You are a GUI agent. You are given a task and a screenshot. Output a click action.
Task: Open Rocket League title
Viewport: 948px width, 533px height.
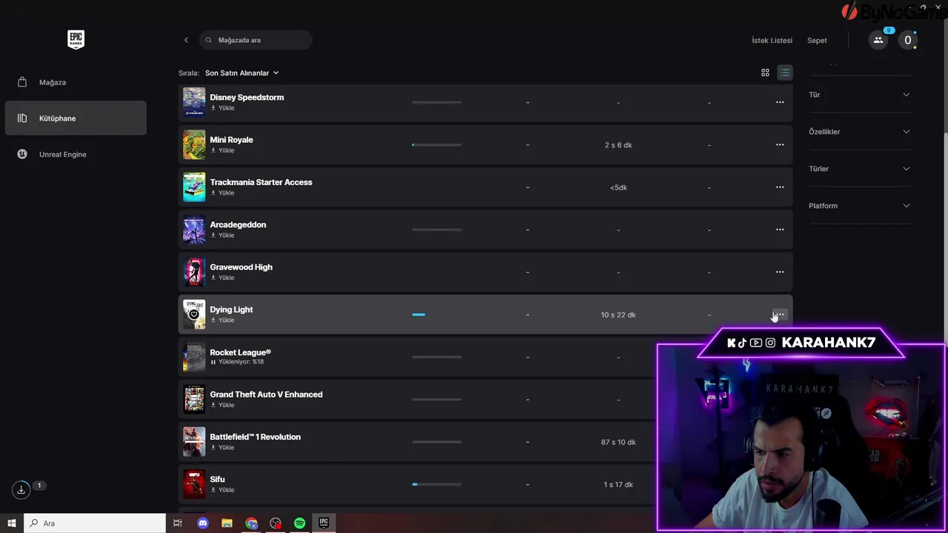(x=240, y=352)
